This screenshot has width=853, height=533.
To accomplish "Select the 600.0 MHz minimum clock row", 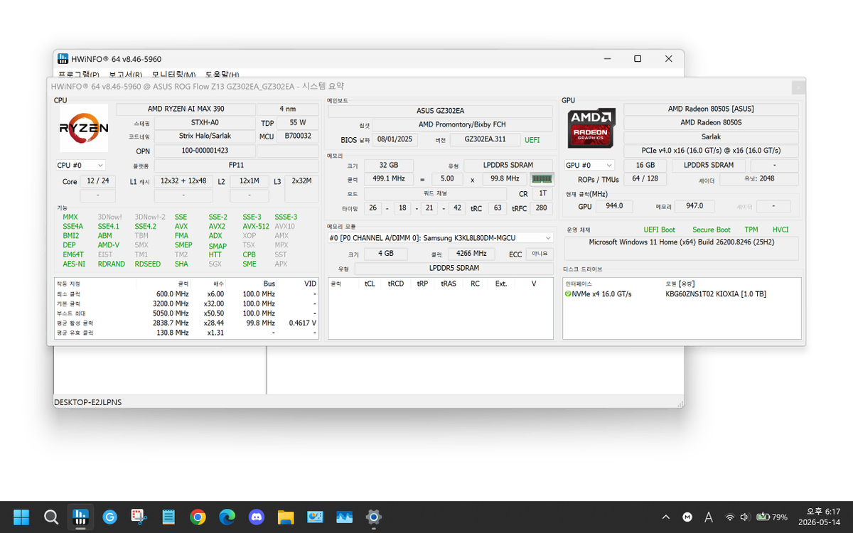I will click(186, 294).
